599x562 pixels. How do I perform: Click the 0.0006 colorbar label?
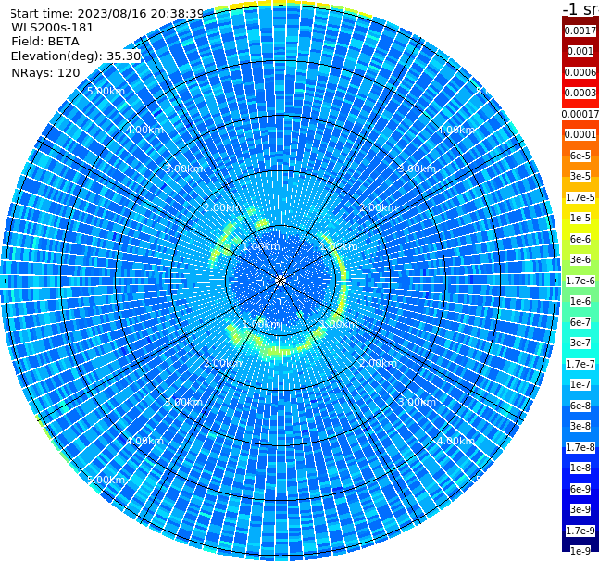pyautogui.click(x=580, y=72)
